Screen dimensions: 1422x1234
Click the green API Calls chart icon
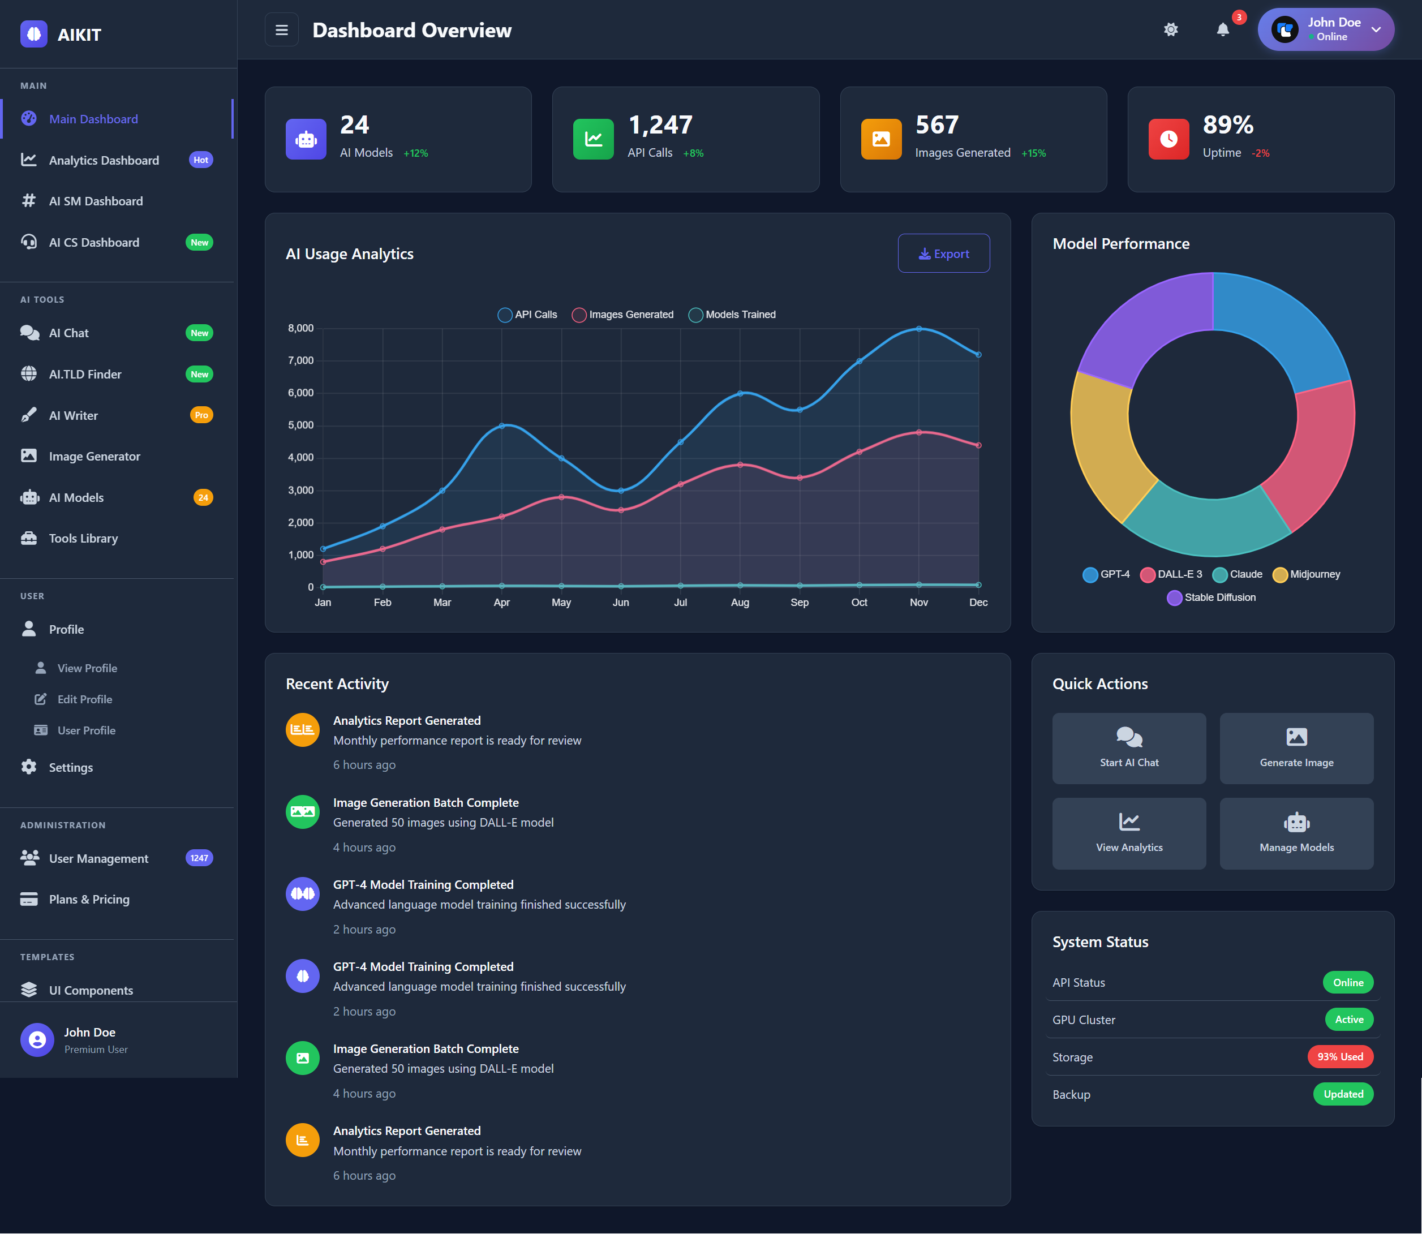[x=593, y=140]
